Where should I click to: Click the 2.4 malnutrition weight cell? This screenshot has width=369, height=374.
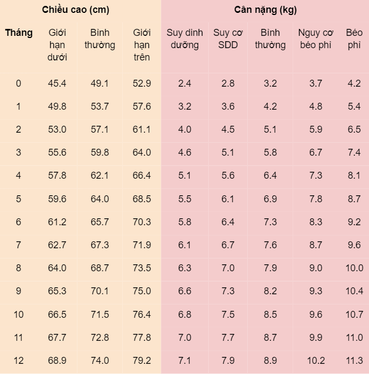pos(185,83)
